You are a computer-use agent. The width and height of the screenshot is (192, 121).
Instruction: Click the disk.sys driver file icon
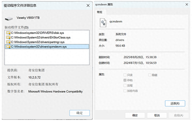pyautogui.click(x=8, y=33)
